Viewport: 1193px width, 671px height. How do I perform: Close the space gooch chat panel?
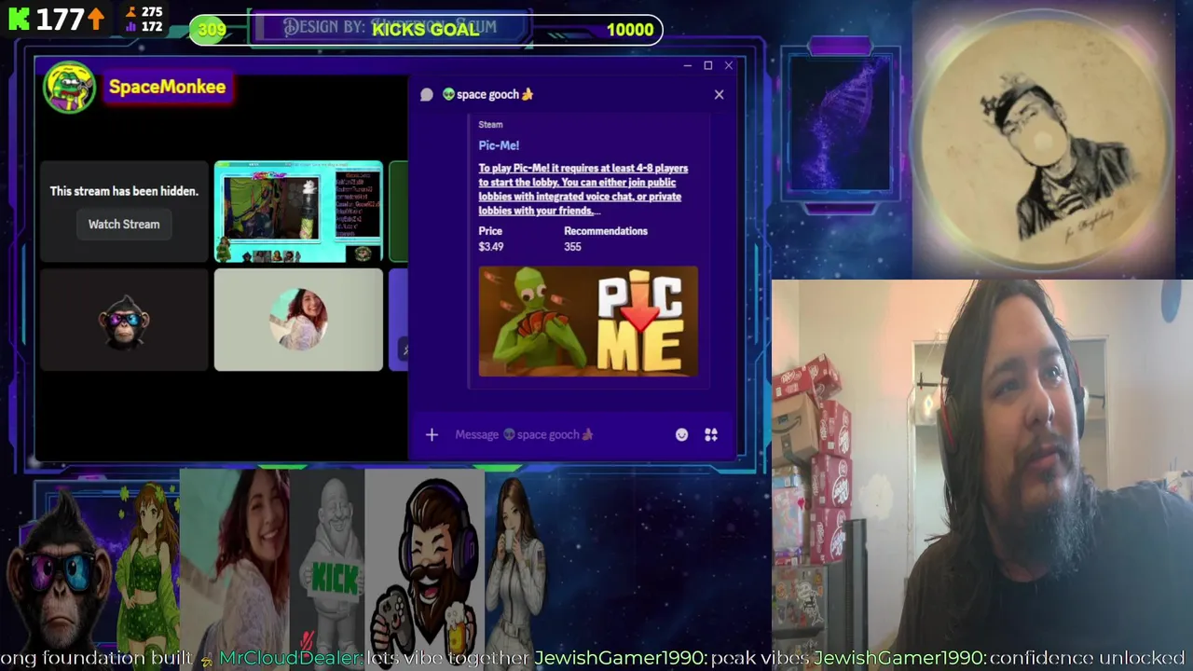click(x=719, y=94)
